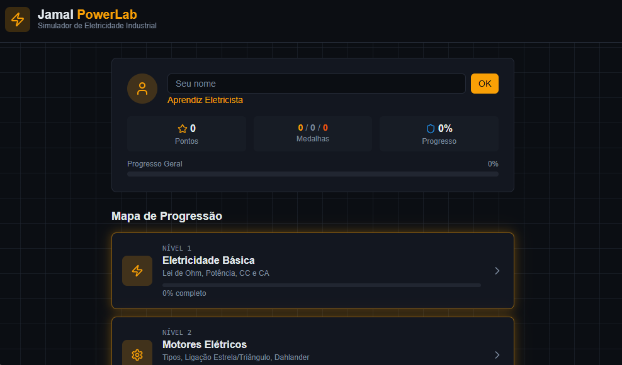622x365 pixels.
Task: Expand Motores Elétricos with its chevron arrow
Action: [x=497, y=355]
